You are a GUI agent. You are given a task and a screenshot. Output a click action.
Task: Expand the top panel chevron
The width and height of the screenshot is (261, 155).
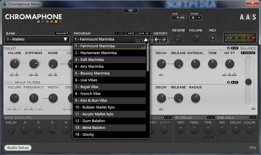point(130,10)
